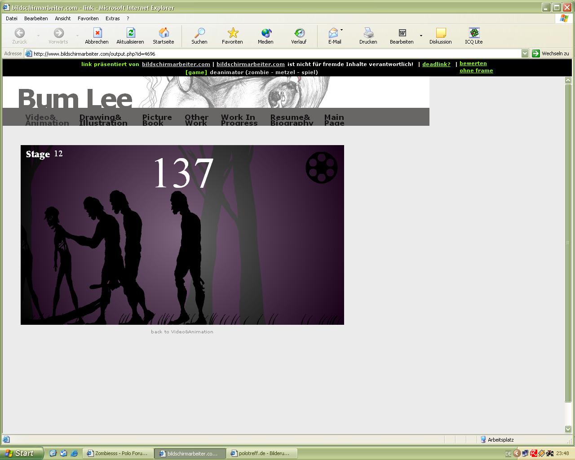This screenshot has width=575, height=460.
Task: Click the deadlink? link
Action: tap(436, 64)
